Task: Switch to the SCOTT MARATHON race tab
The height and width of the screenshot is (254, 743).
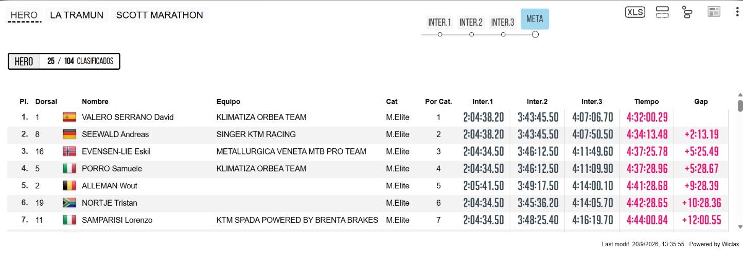Action: pos(160,15)
